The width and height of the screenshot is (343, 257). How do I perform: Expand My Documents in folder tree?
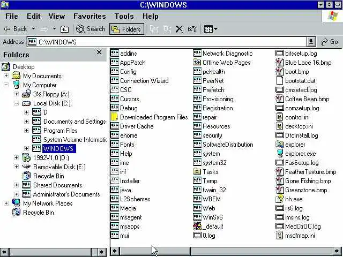(6, 76)
